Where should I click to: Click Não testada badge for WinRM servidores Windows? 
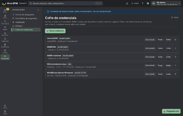(x=150, y=74)
